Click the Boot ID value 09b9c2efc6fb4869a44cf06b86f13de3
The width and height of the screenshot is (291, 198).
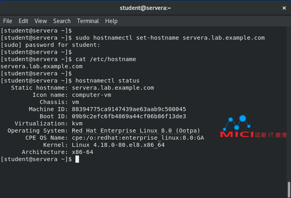129,116
